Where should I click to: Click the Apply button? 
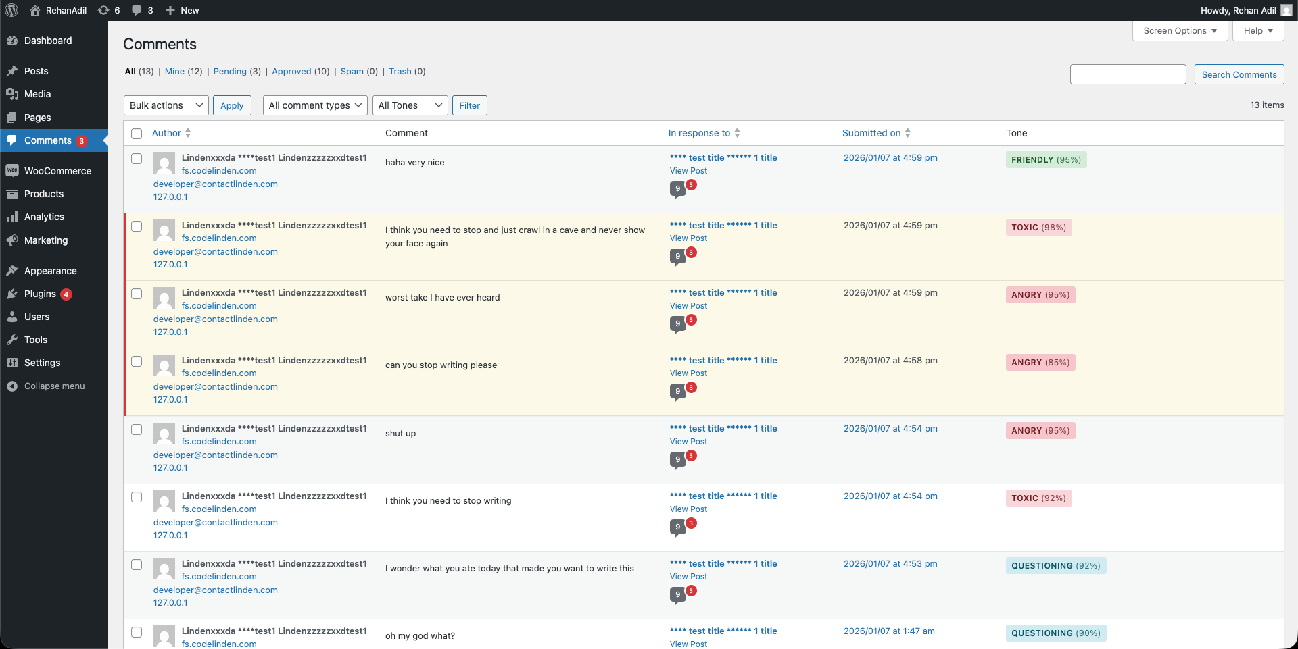232,105
